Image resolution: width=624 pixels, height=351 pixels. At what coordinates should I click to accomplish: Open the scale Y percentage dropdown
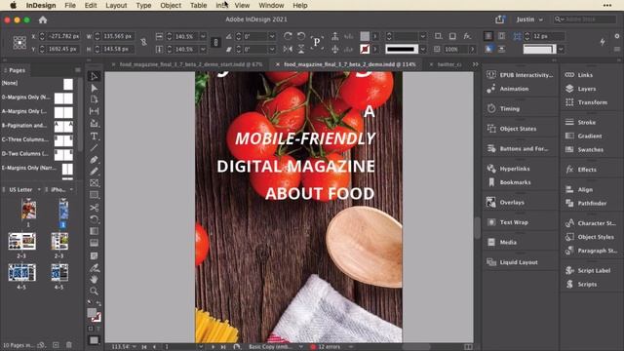pyautogui.click(x=203, y=50)
